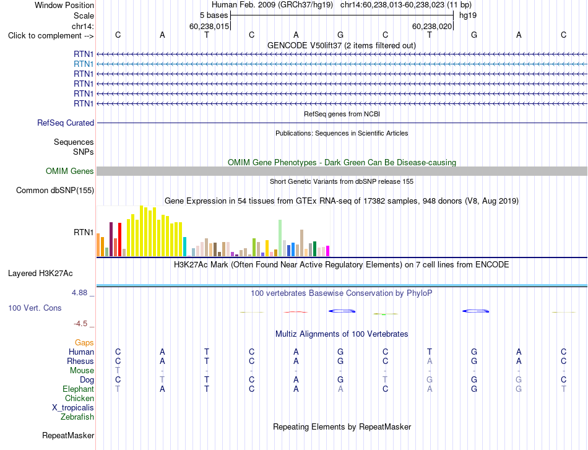Click the dark maroon GTEx bar
This screenshot has height=450, width=588.
tap(111, 240)
